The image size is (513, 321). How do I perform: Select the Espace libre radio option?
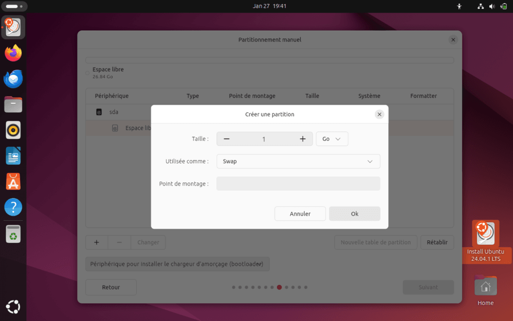pyautogui.click(x=87, y=73)
